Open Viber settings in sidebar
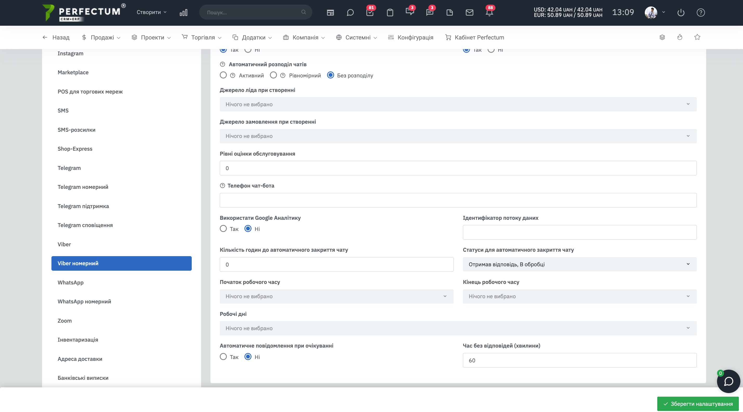This screenshot has height=412, width=743. click(x=64, y=244)
